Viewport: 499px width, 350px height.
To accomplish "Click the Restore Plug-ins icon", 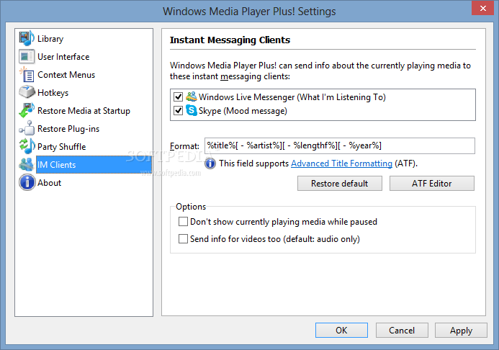I will click(27, 128).
